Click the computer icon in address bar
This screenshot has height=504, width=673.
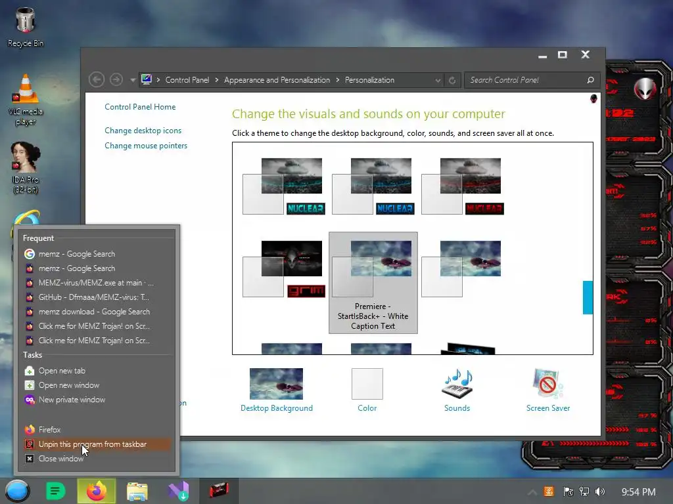147,79
